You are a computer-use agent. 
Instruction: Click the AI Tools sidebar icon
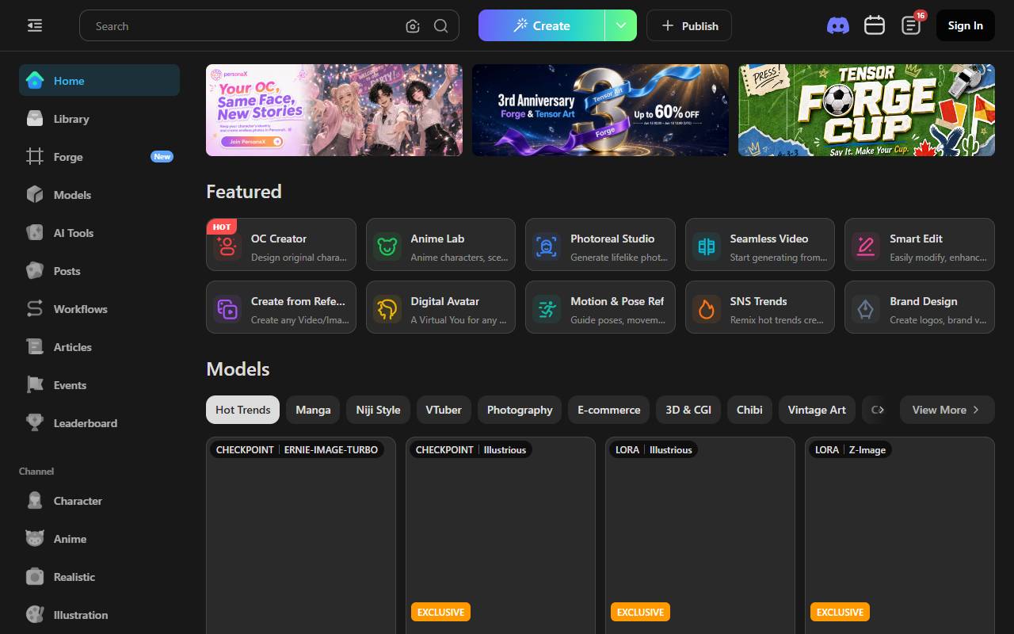click(x=35, y=233)
